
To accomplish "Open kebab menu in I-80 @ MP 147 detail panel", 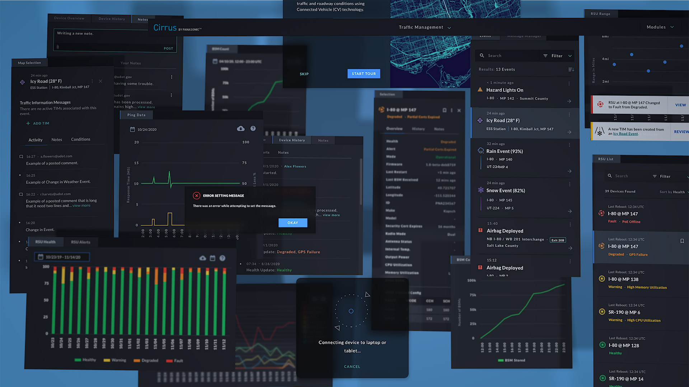I will coord(452,110).
